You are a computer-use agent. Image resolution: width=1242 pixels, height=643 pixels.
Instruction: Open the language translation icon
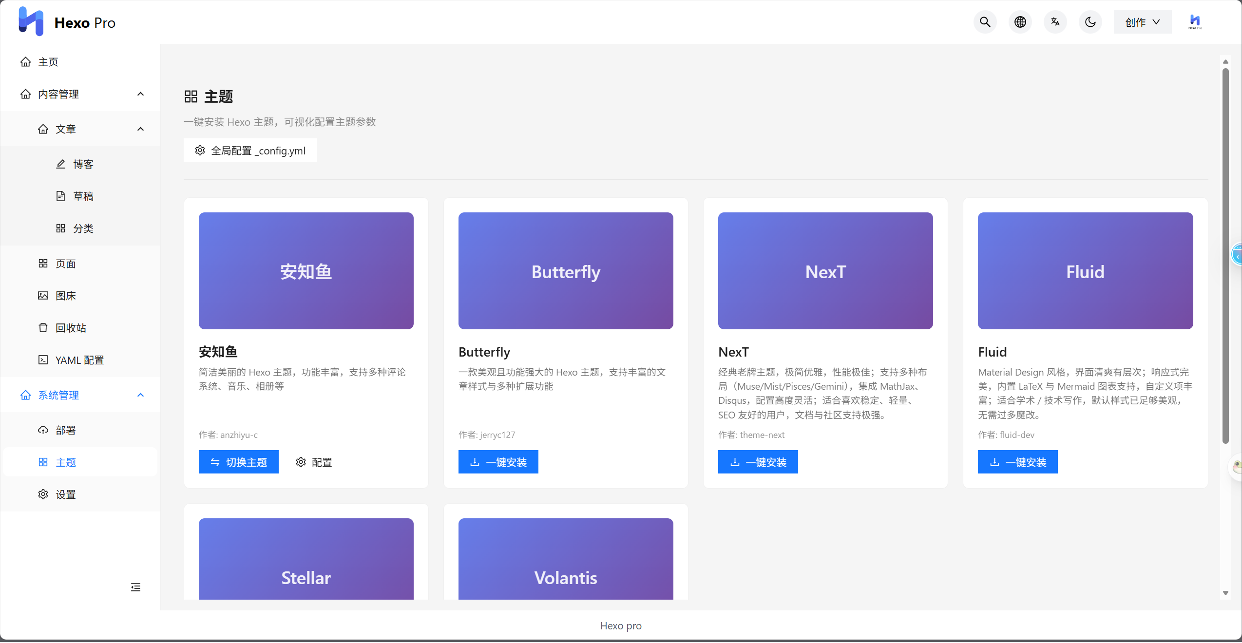(1055, 22)
